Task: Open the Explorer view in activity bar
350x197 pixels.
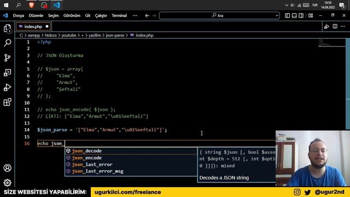Action: (7, 28)
